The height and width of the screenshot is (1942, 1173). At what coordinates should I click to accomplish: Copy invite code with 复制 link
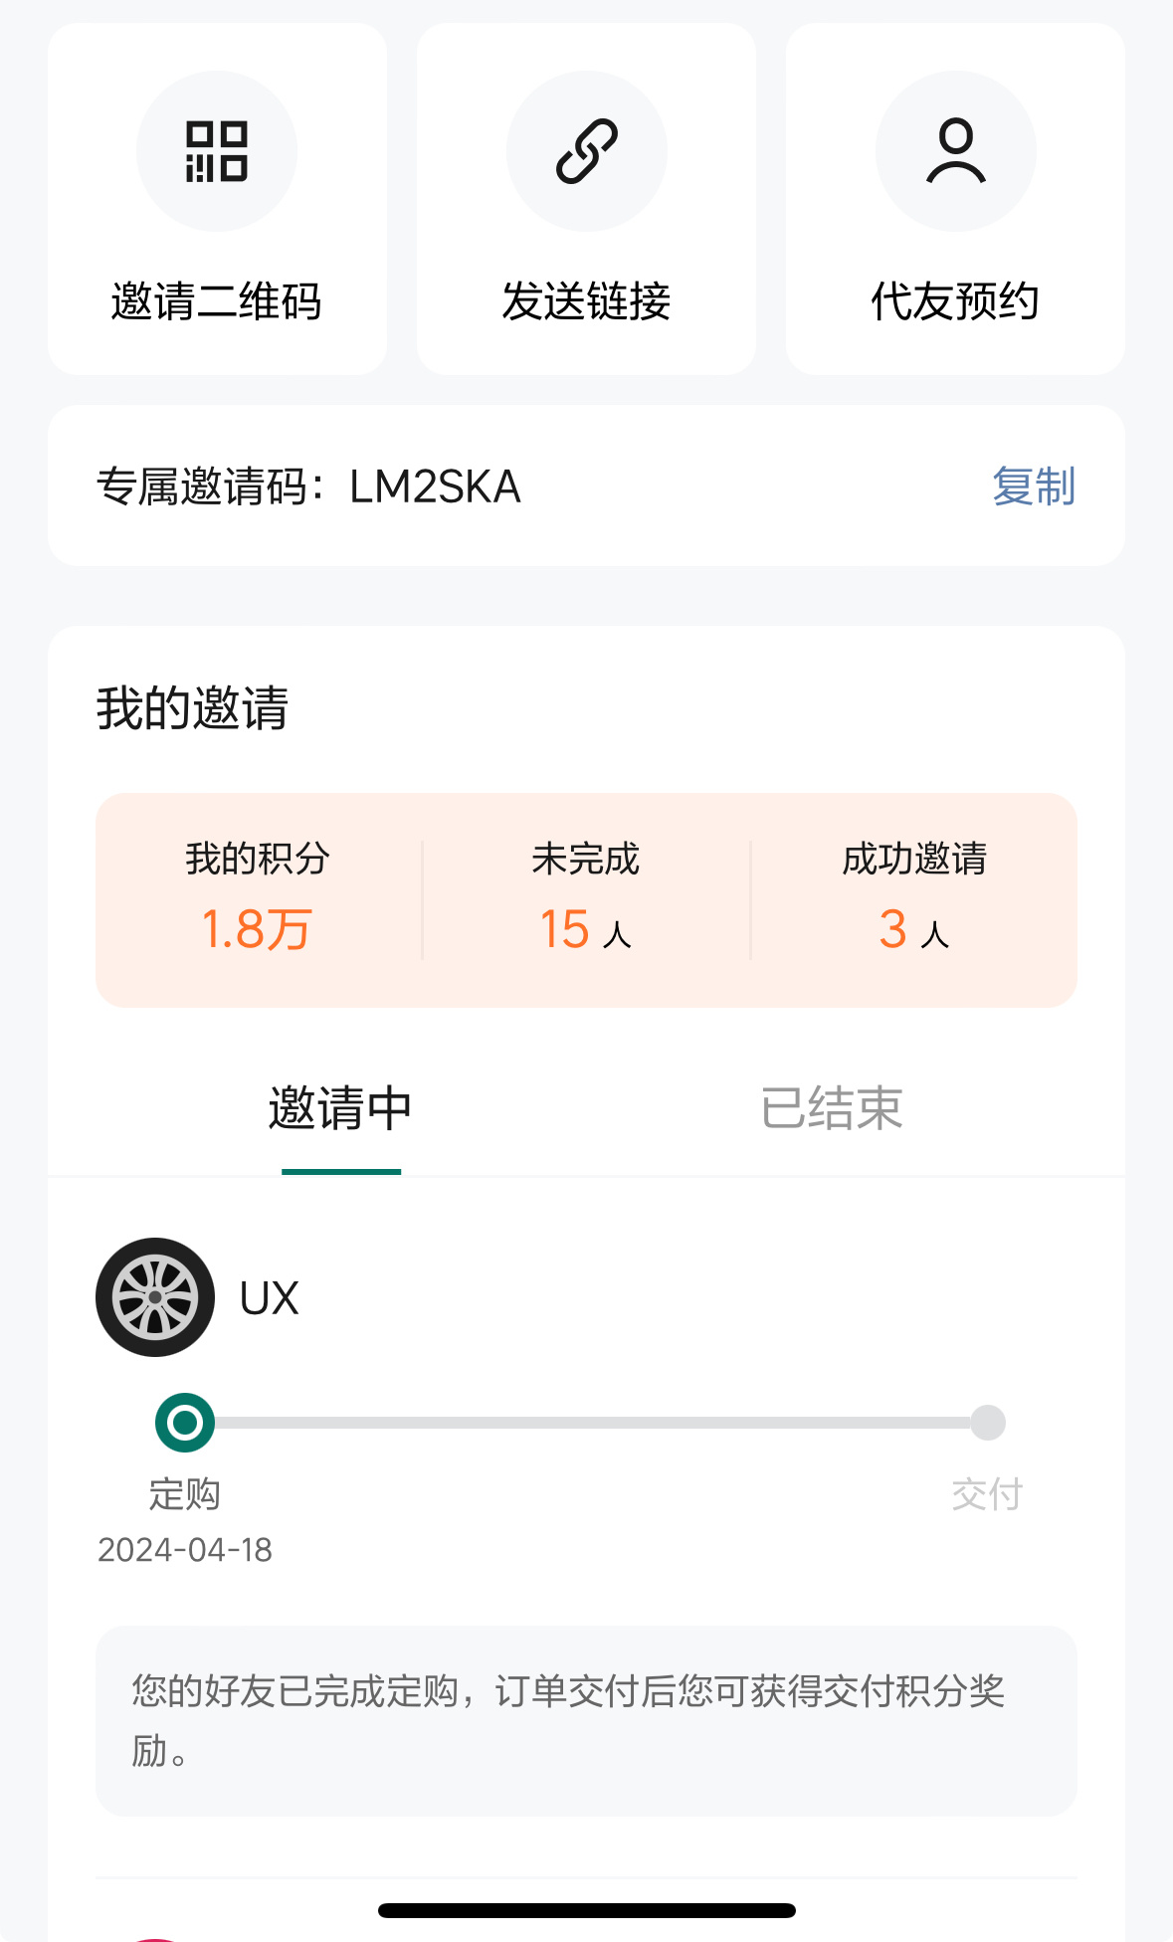(x=1034, y=486)
